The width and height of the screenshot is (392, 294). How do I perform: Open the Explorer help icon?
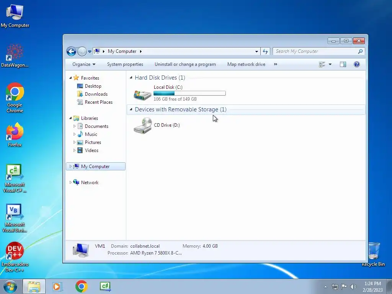click(357, 64)
